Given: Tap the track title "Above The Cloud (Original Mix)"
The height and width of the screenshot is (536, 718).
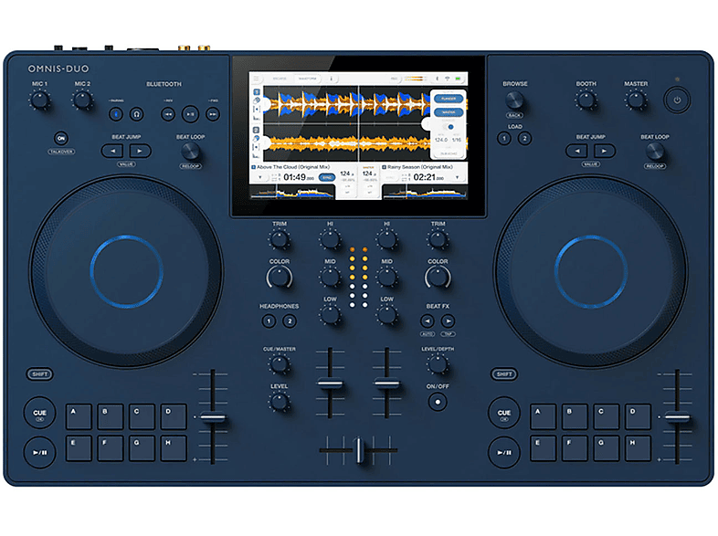Looking at the screenshot, I should [x=293, y=167].
